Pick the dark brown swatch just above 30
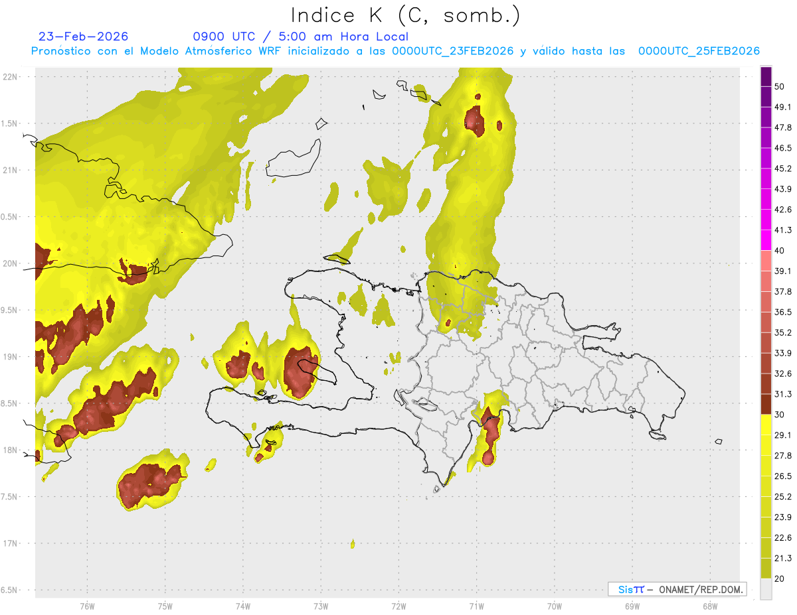 click(766, 404)
